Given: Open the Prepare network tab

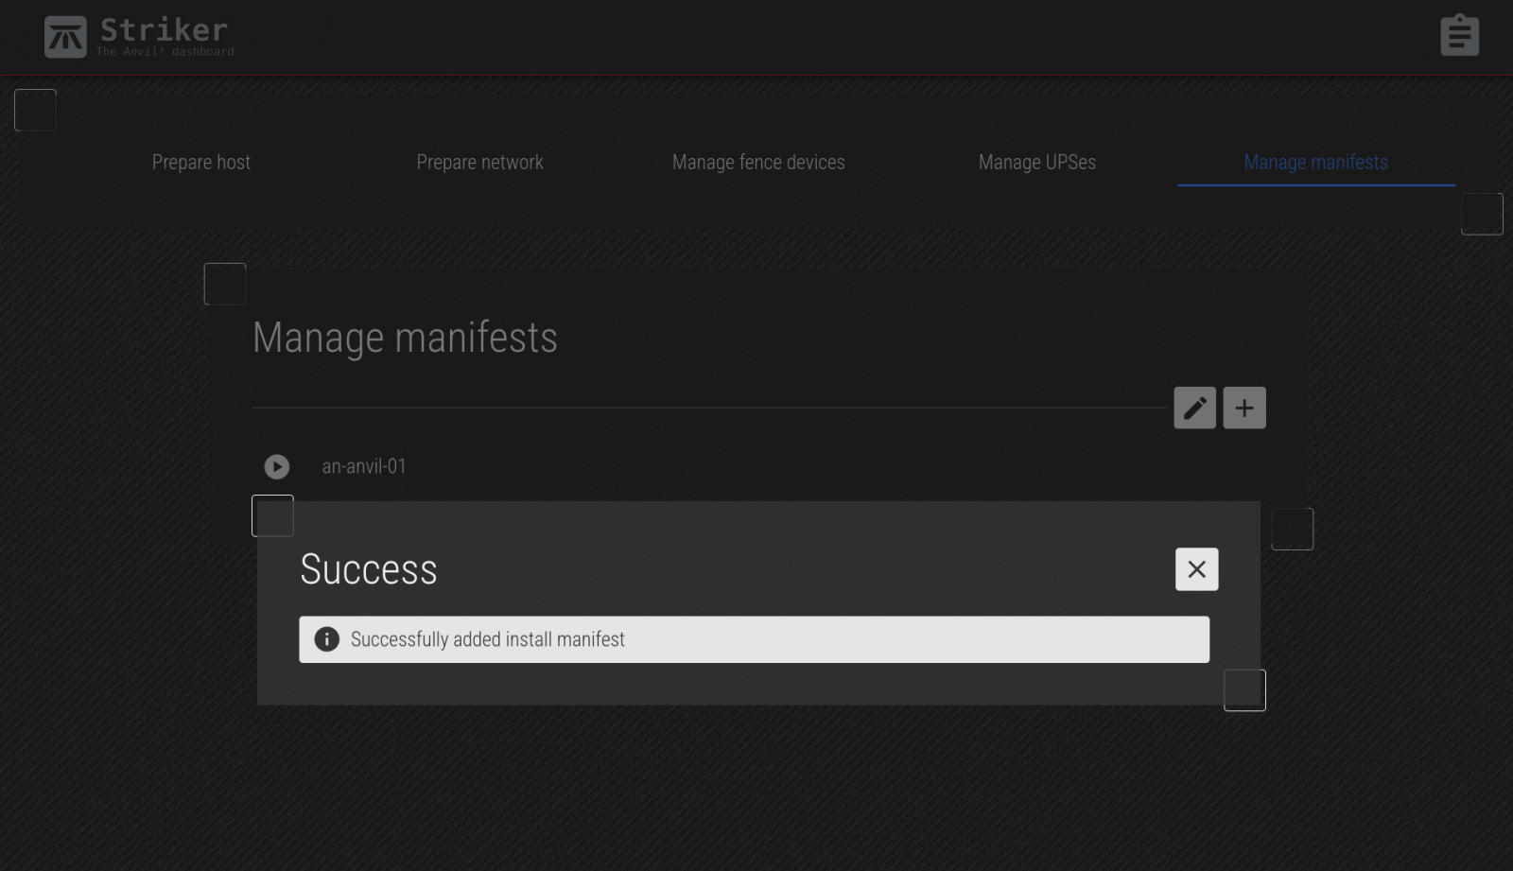Looking at the screenshot, I should [479, 162].
